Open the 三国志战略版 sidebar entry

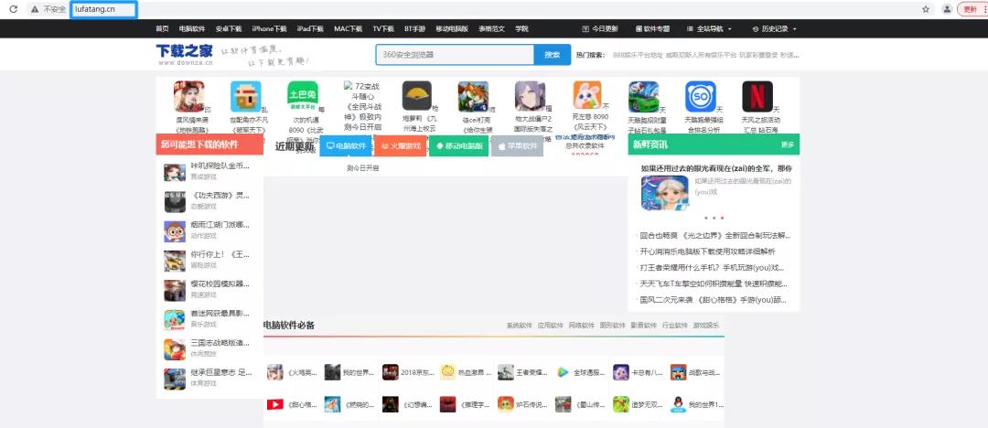pyautogui.click(x=220, y=344)
